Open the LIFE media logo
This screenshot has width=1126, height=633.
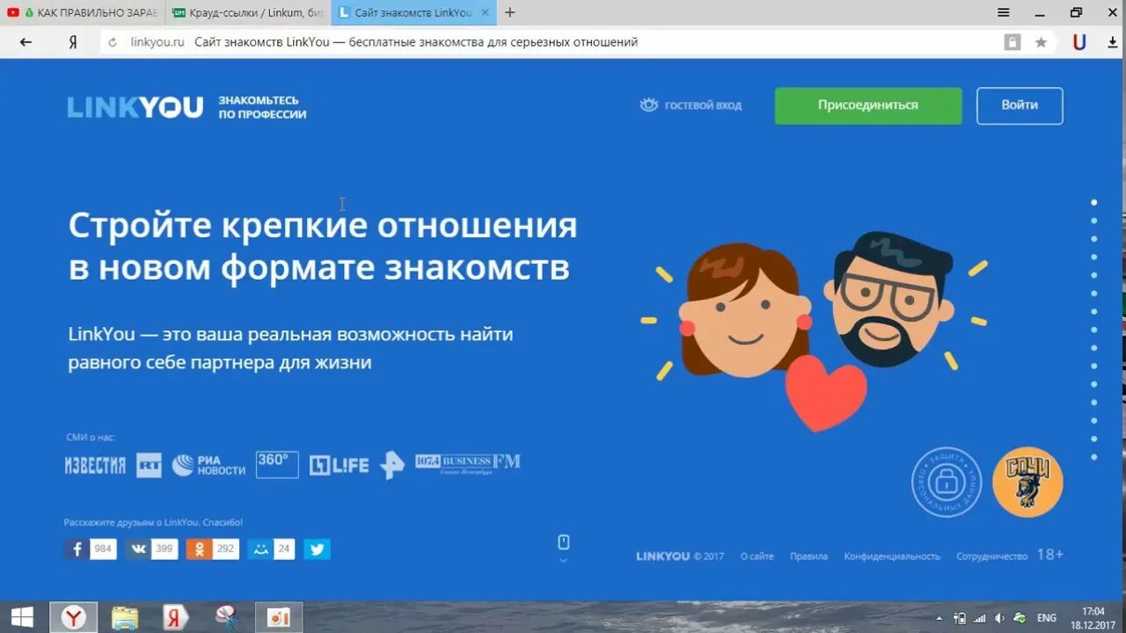[339, 466]
